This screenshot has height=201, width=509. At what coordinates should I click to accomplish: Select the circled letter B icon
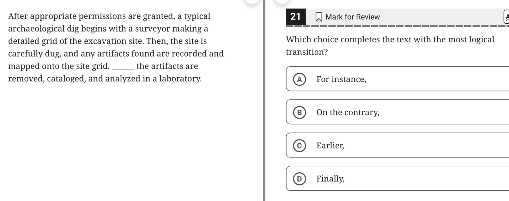pos(299,113)
